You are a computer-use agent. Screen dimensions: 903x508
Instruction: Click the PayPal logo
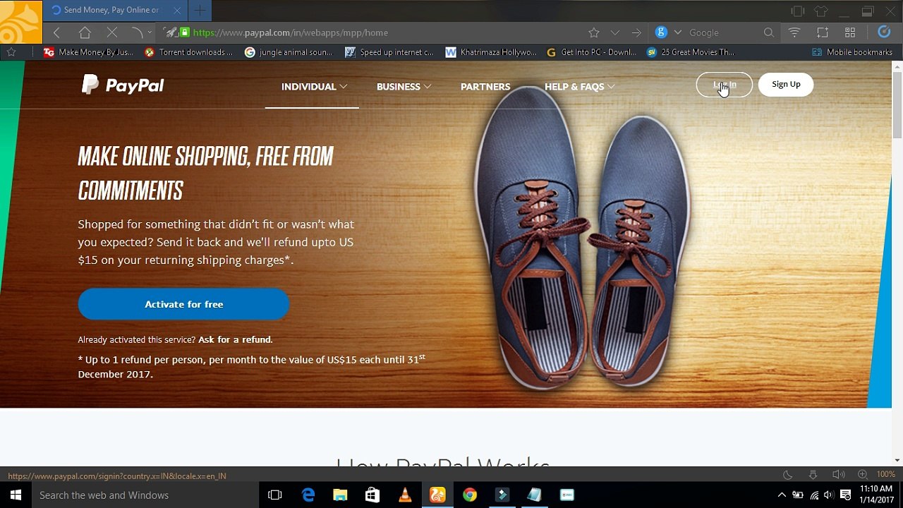(123, 85)
